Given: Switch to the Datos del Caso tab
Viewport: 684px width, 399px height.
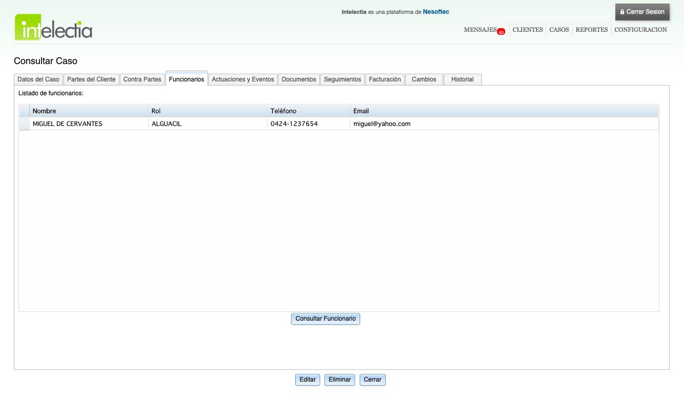Looking at the screenshot, I should pos(38,79).
